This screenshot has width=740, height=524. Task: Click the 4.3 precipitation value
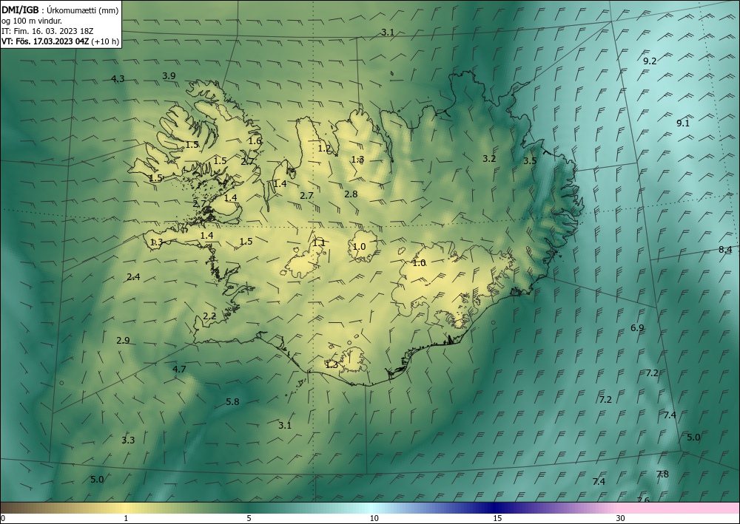click(118, 78)
